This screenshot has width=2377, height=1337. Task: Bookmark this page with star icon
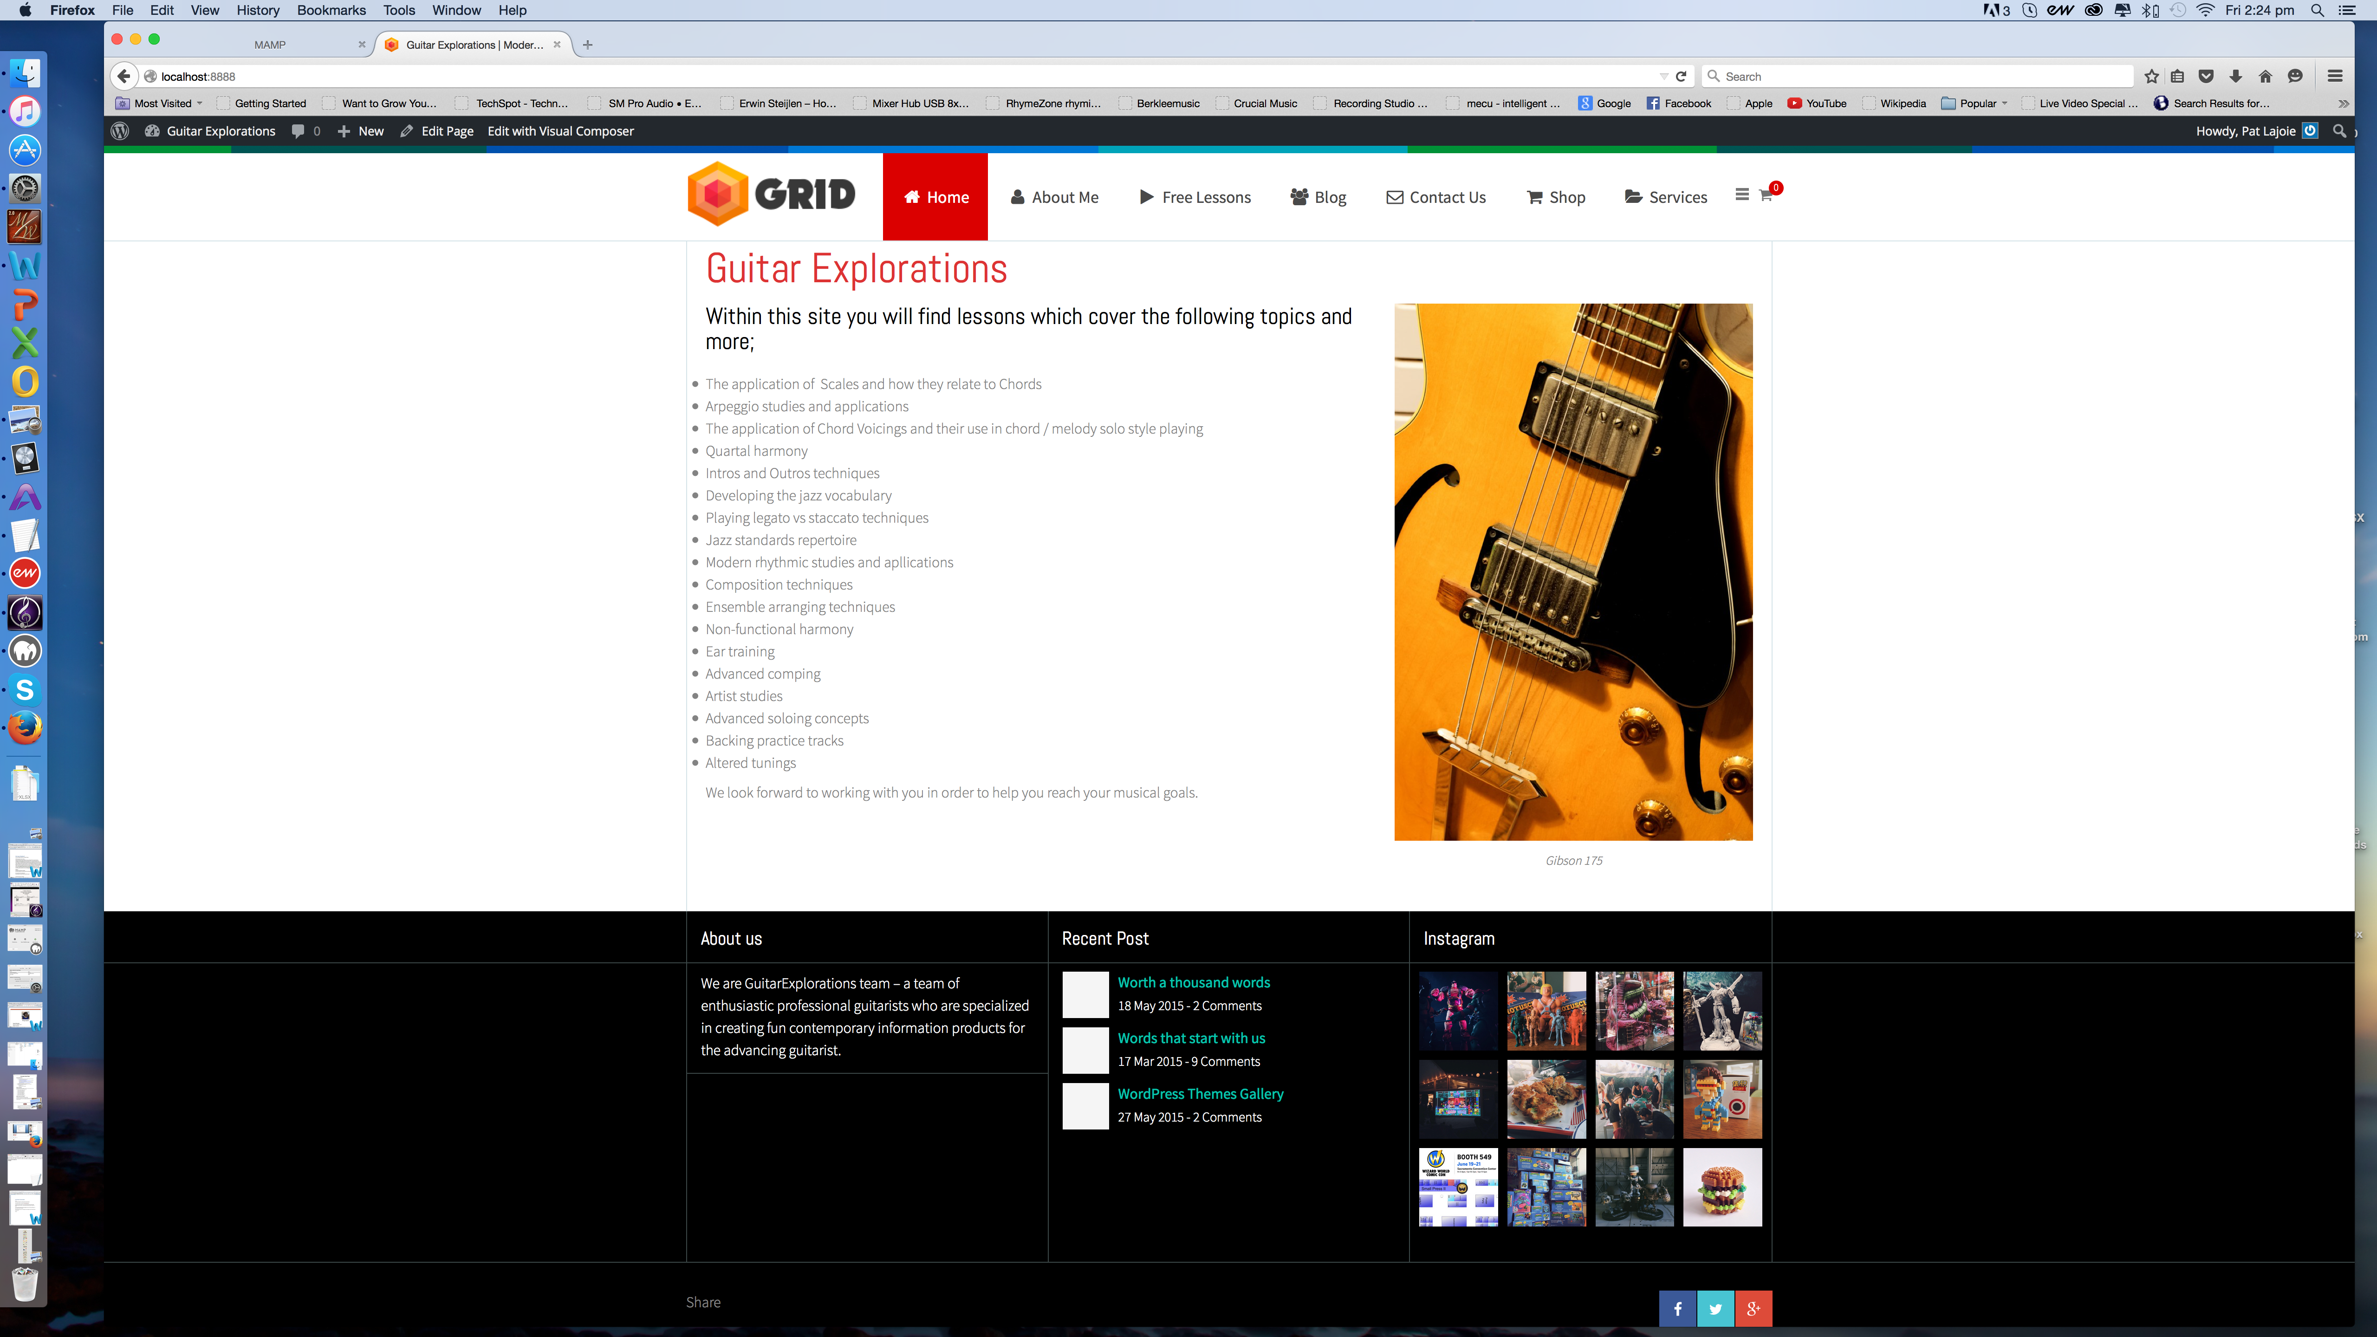2151,77
